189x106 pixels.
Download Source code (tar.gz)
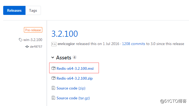[x=73, y=98]
